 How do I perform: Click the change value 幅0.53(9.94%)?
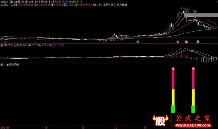83,5
